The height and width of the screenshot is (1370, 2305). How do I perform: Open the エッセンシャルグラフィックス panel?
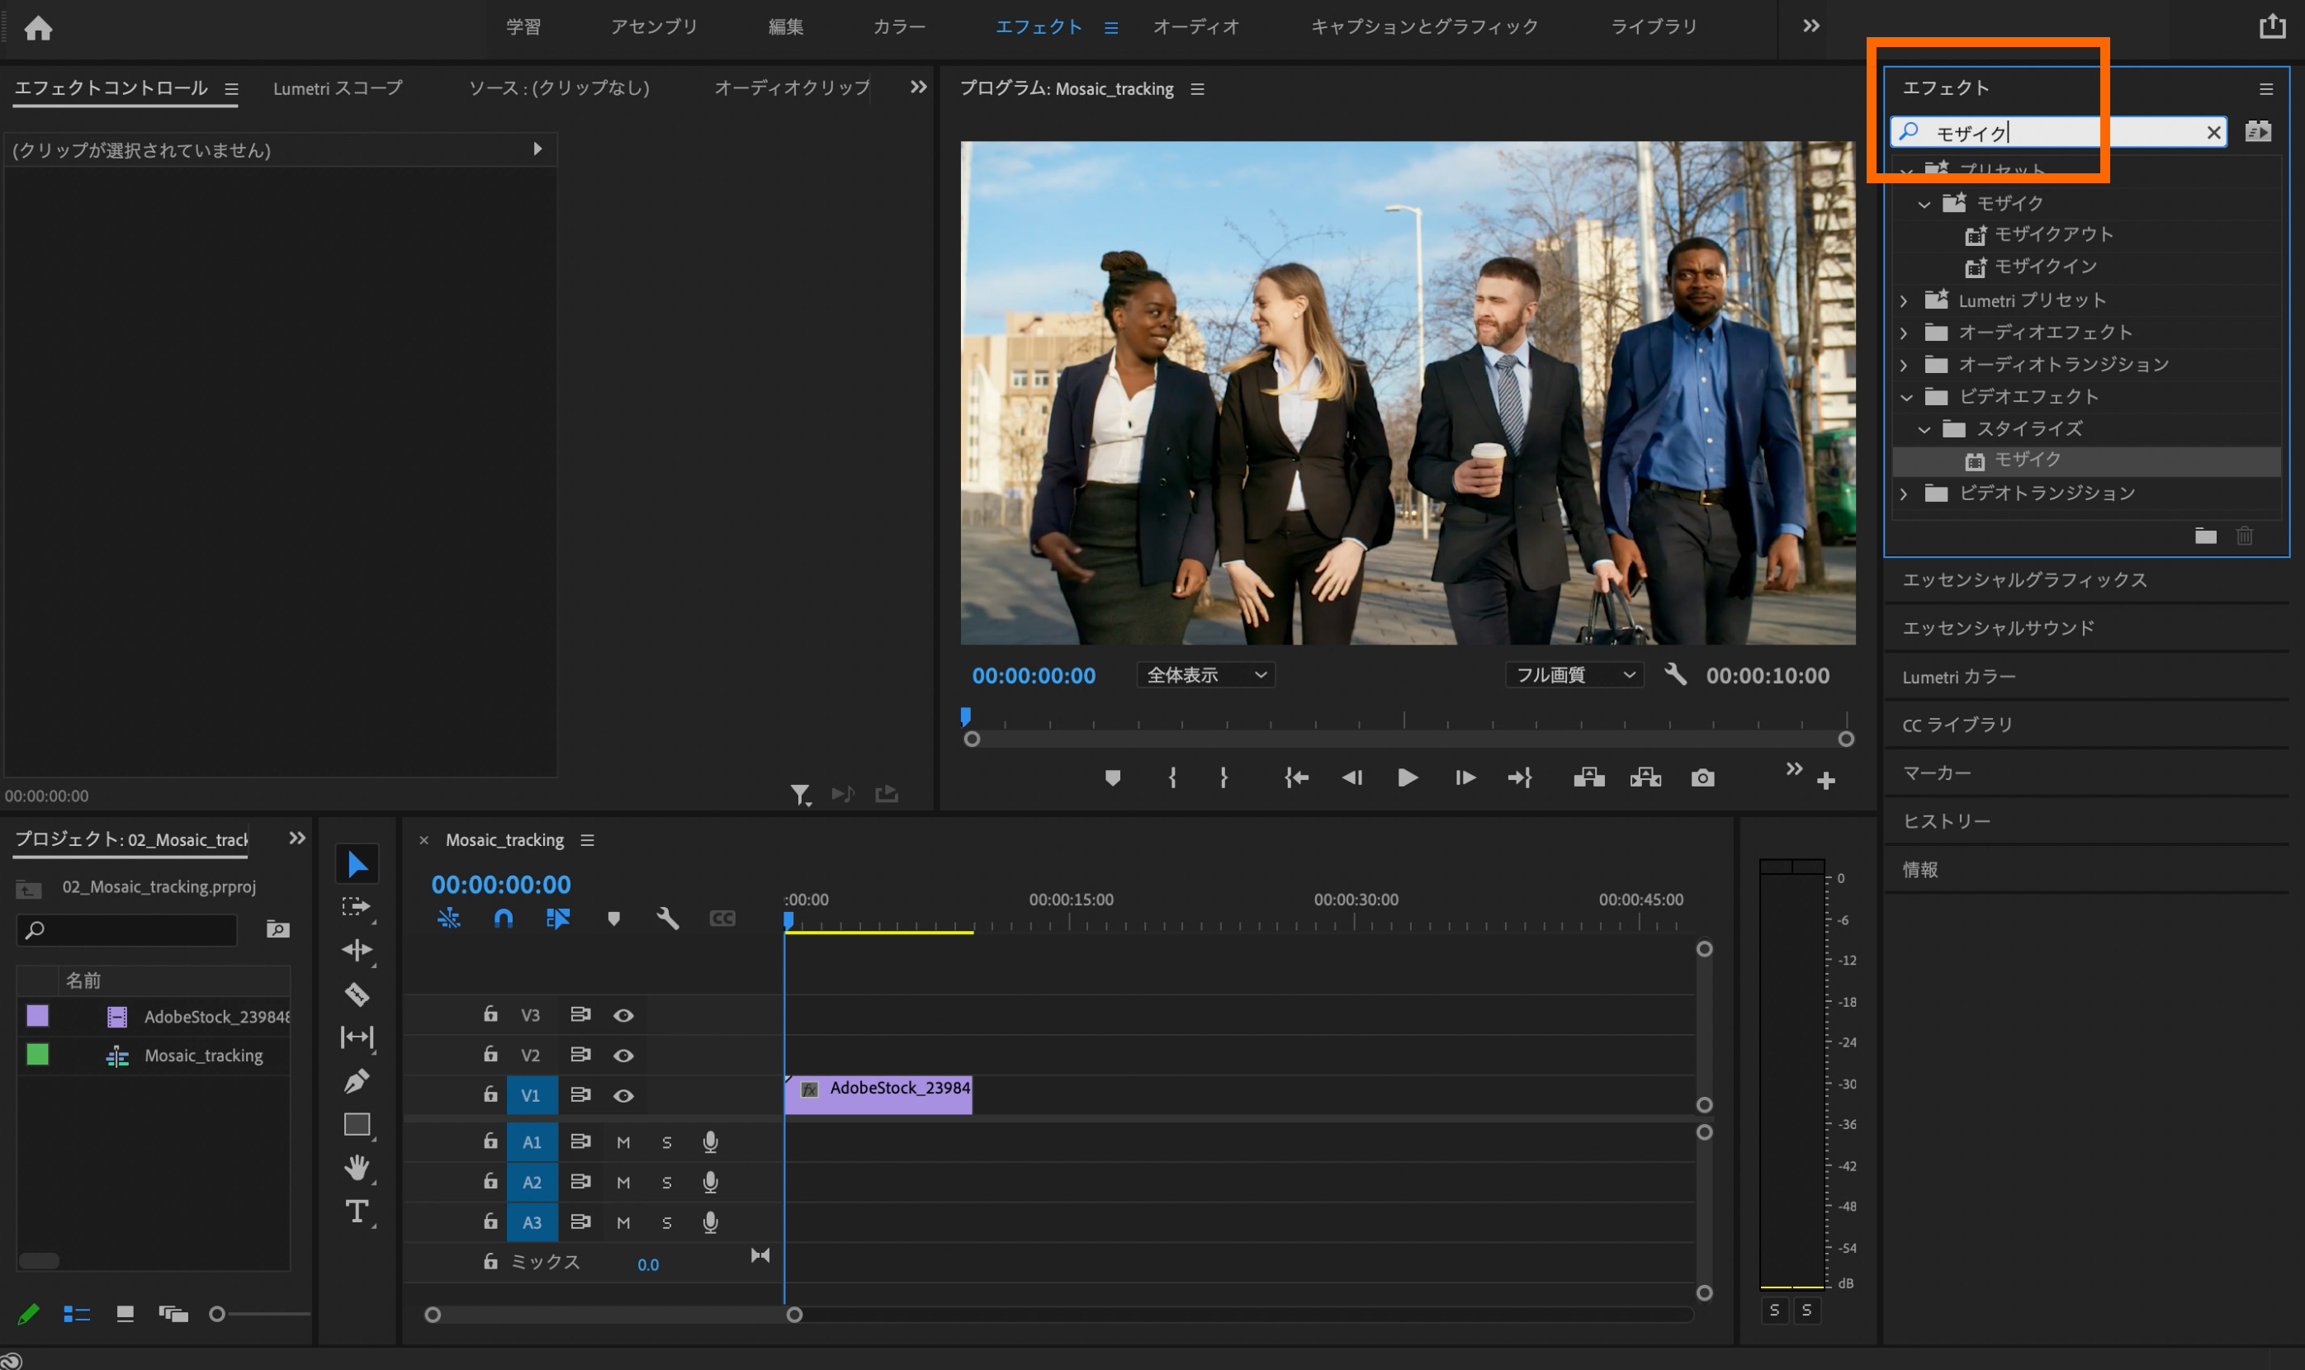(2024, 579)
